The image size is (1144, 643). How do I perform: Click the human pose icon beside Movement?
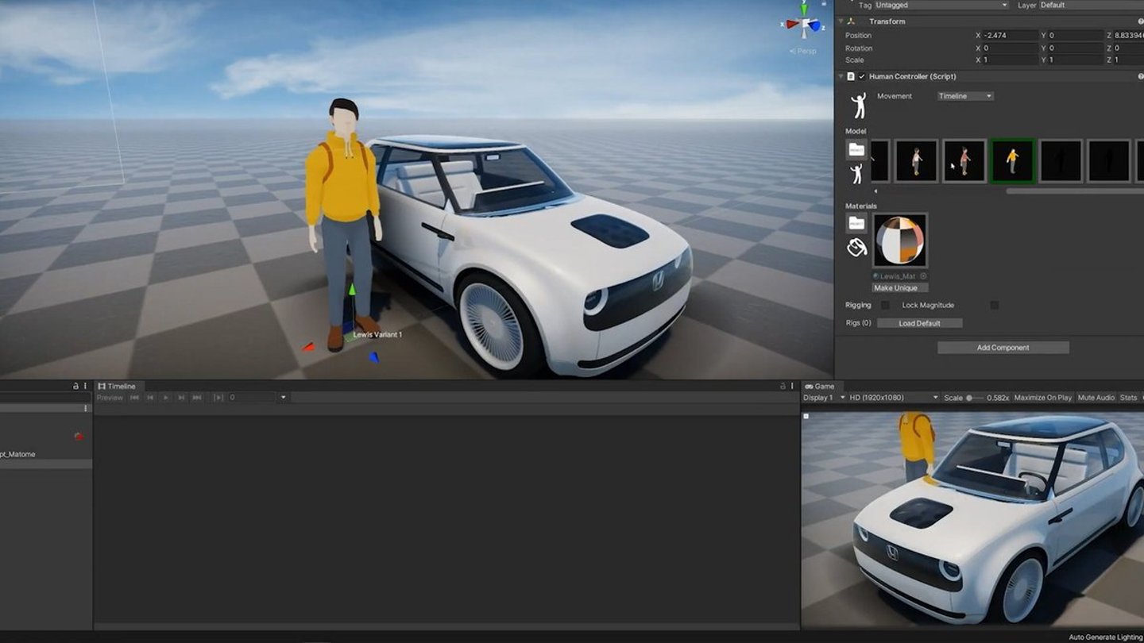pyautogui.click(x=858, y=106)
